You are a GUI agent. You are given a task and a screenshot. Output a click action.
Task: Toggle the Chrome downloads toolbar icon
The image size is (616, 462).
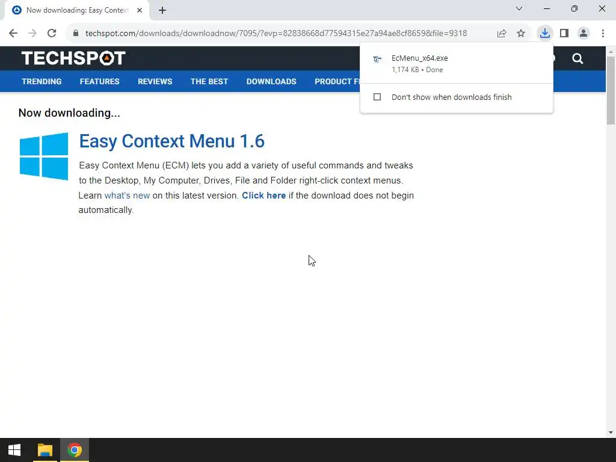point(545,33)
